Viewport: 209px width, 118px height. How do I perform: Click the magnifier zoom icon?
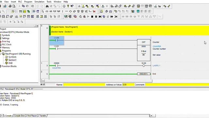[x=3, y=11]
